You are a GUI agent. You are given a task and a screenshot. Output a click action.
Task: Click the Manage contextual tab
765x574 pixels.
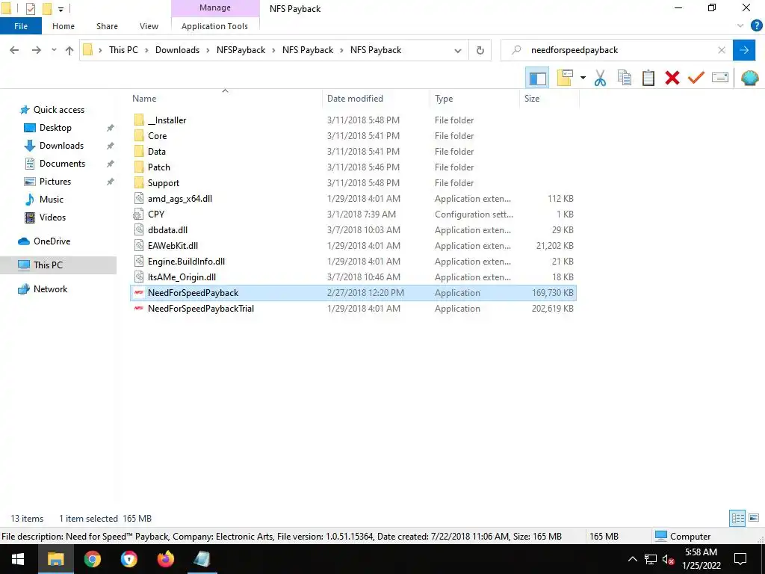click(215, 7)
